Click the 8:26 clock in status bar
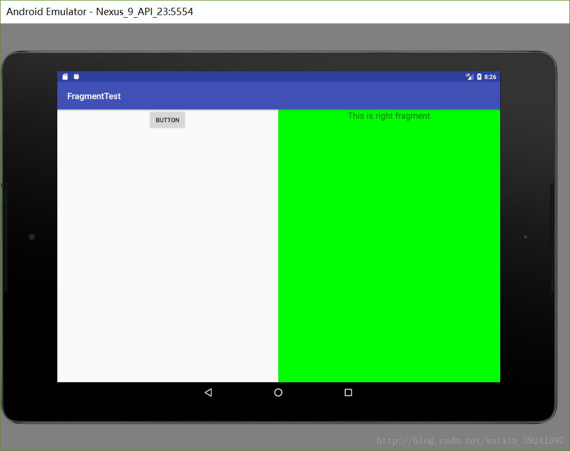Viewport: 570px width, 451px height. [x=490, y=77]
